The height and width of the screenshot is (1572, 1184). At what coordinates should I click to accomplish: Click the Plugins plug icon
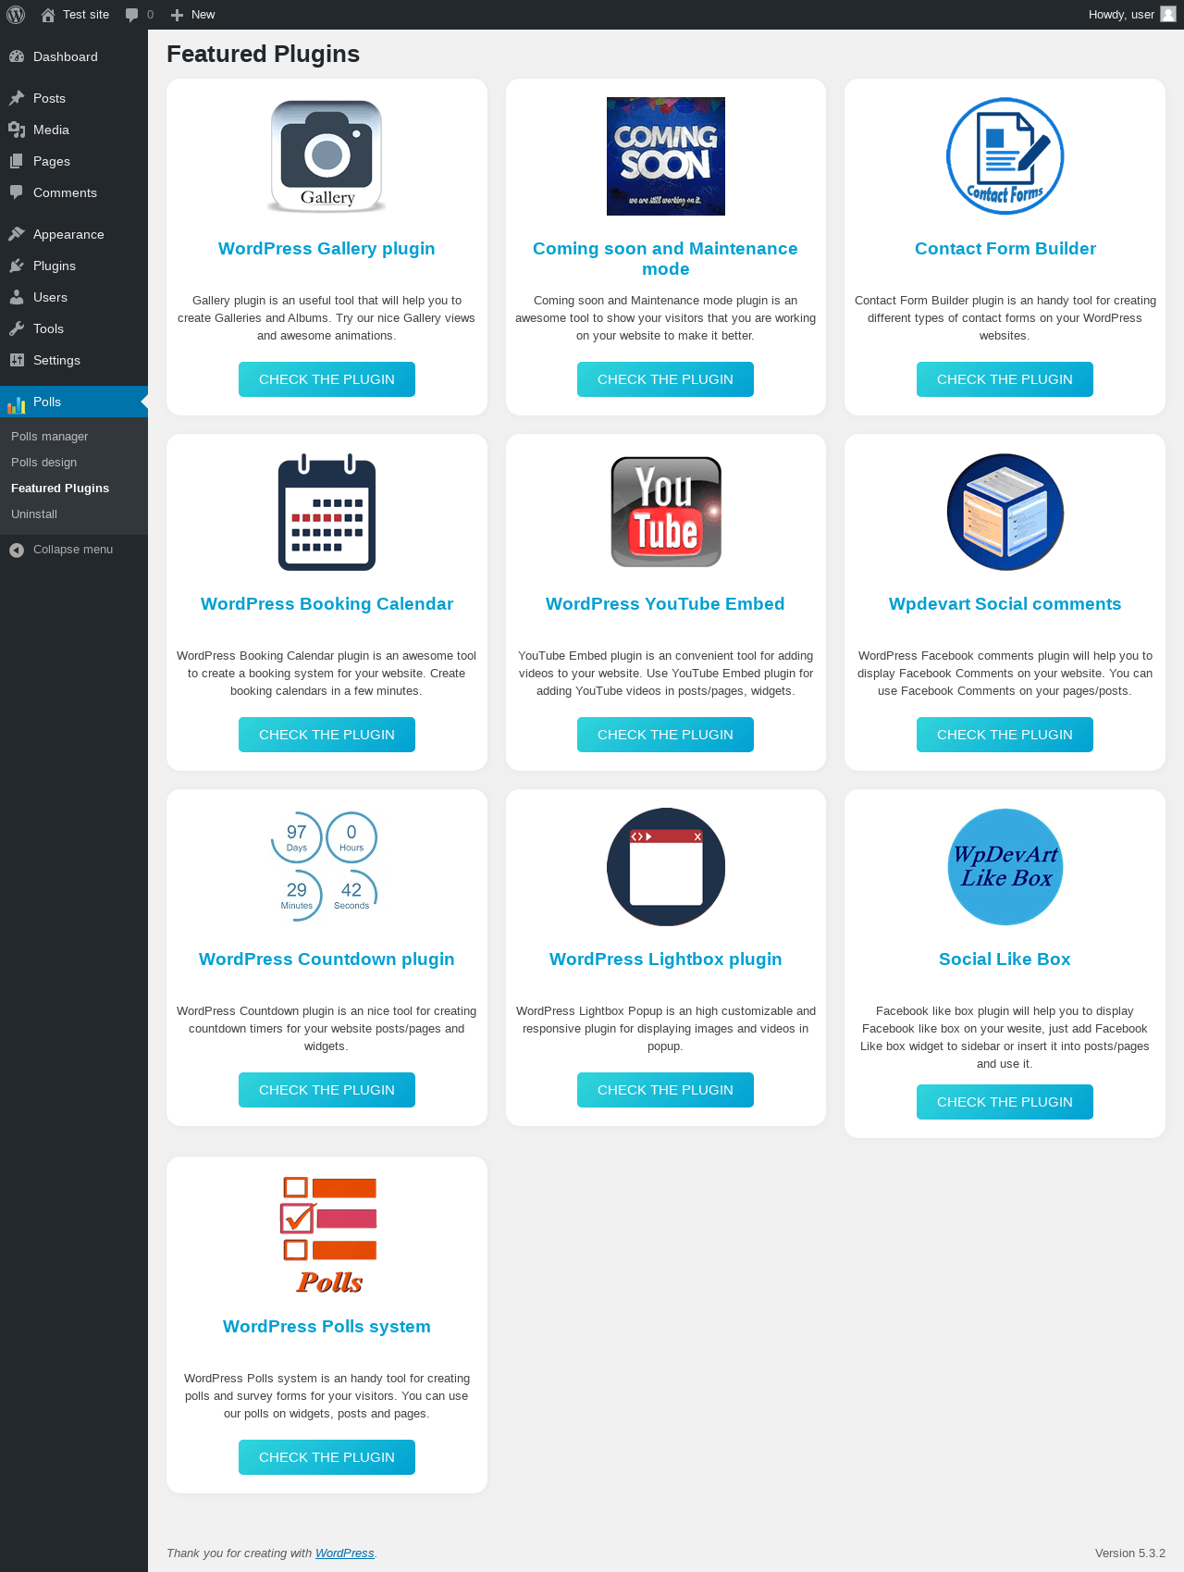point(17,266)
